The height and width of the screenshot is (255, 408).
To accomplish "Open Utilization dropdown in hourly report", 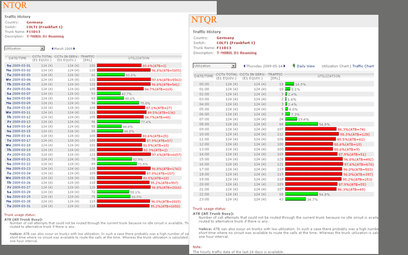I will tap(214, 66).
